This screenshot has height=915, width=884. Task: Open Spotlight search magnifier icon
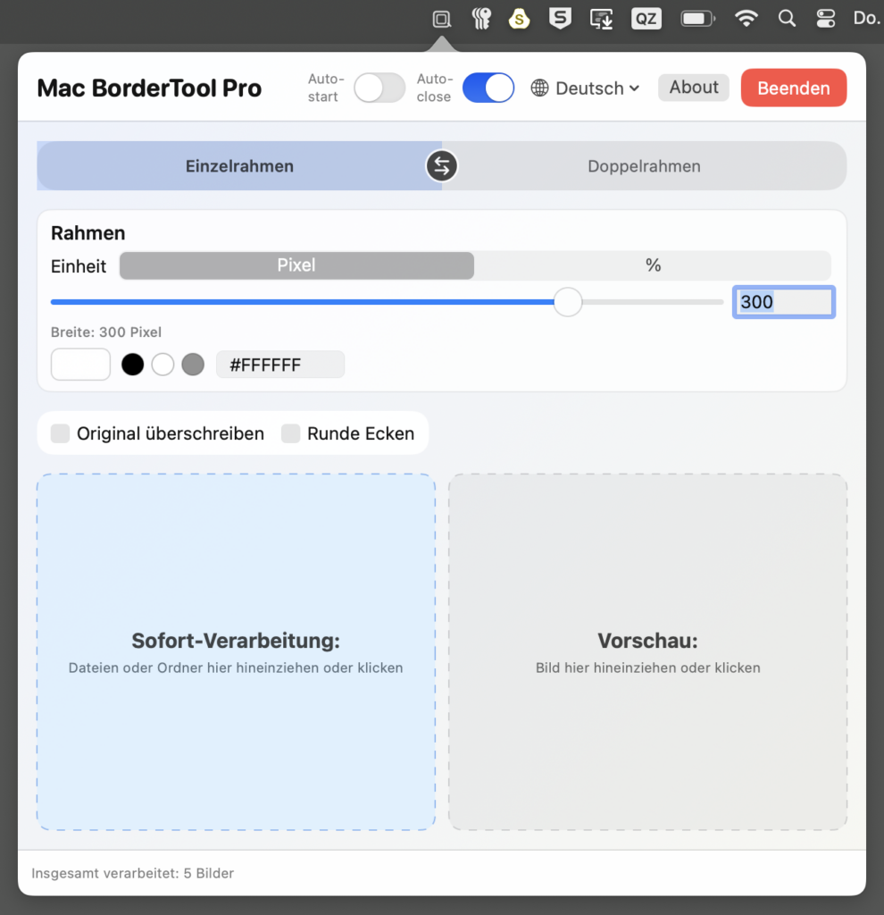pos(787,19)
